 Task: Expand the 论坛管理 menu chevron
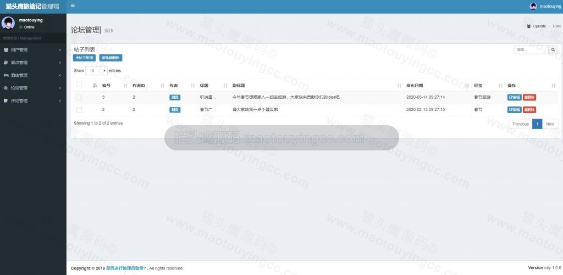tap(60, 88)
